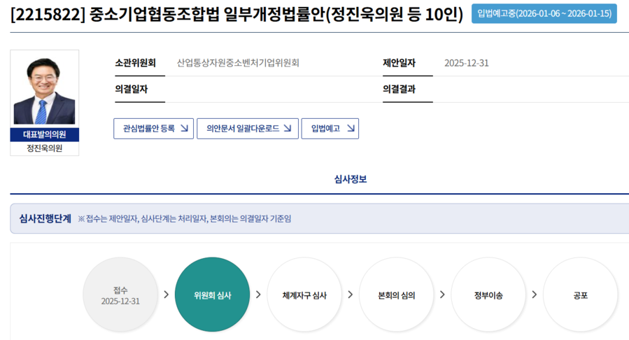Click chevron between 접수 and 위원회 심사
This screenshot has height=340, width=629.
[166, 295]
